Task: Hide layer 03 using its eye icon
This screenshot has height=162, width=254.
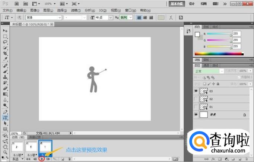Action: 196,91
